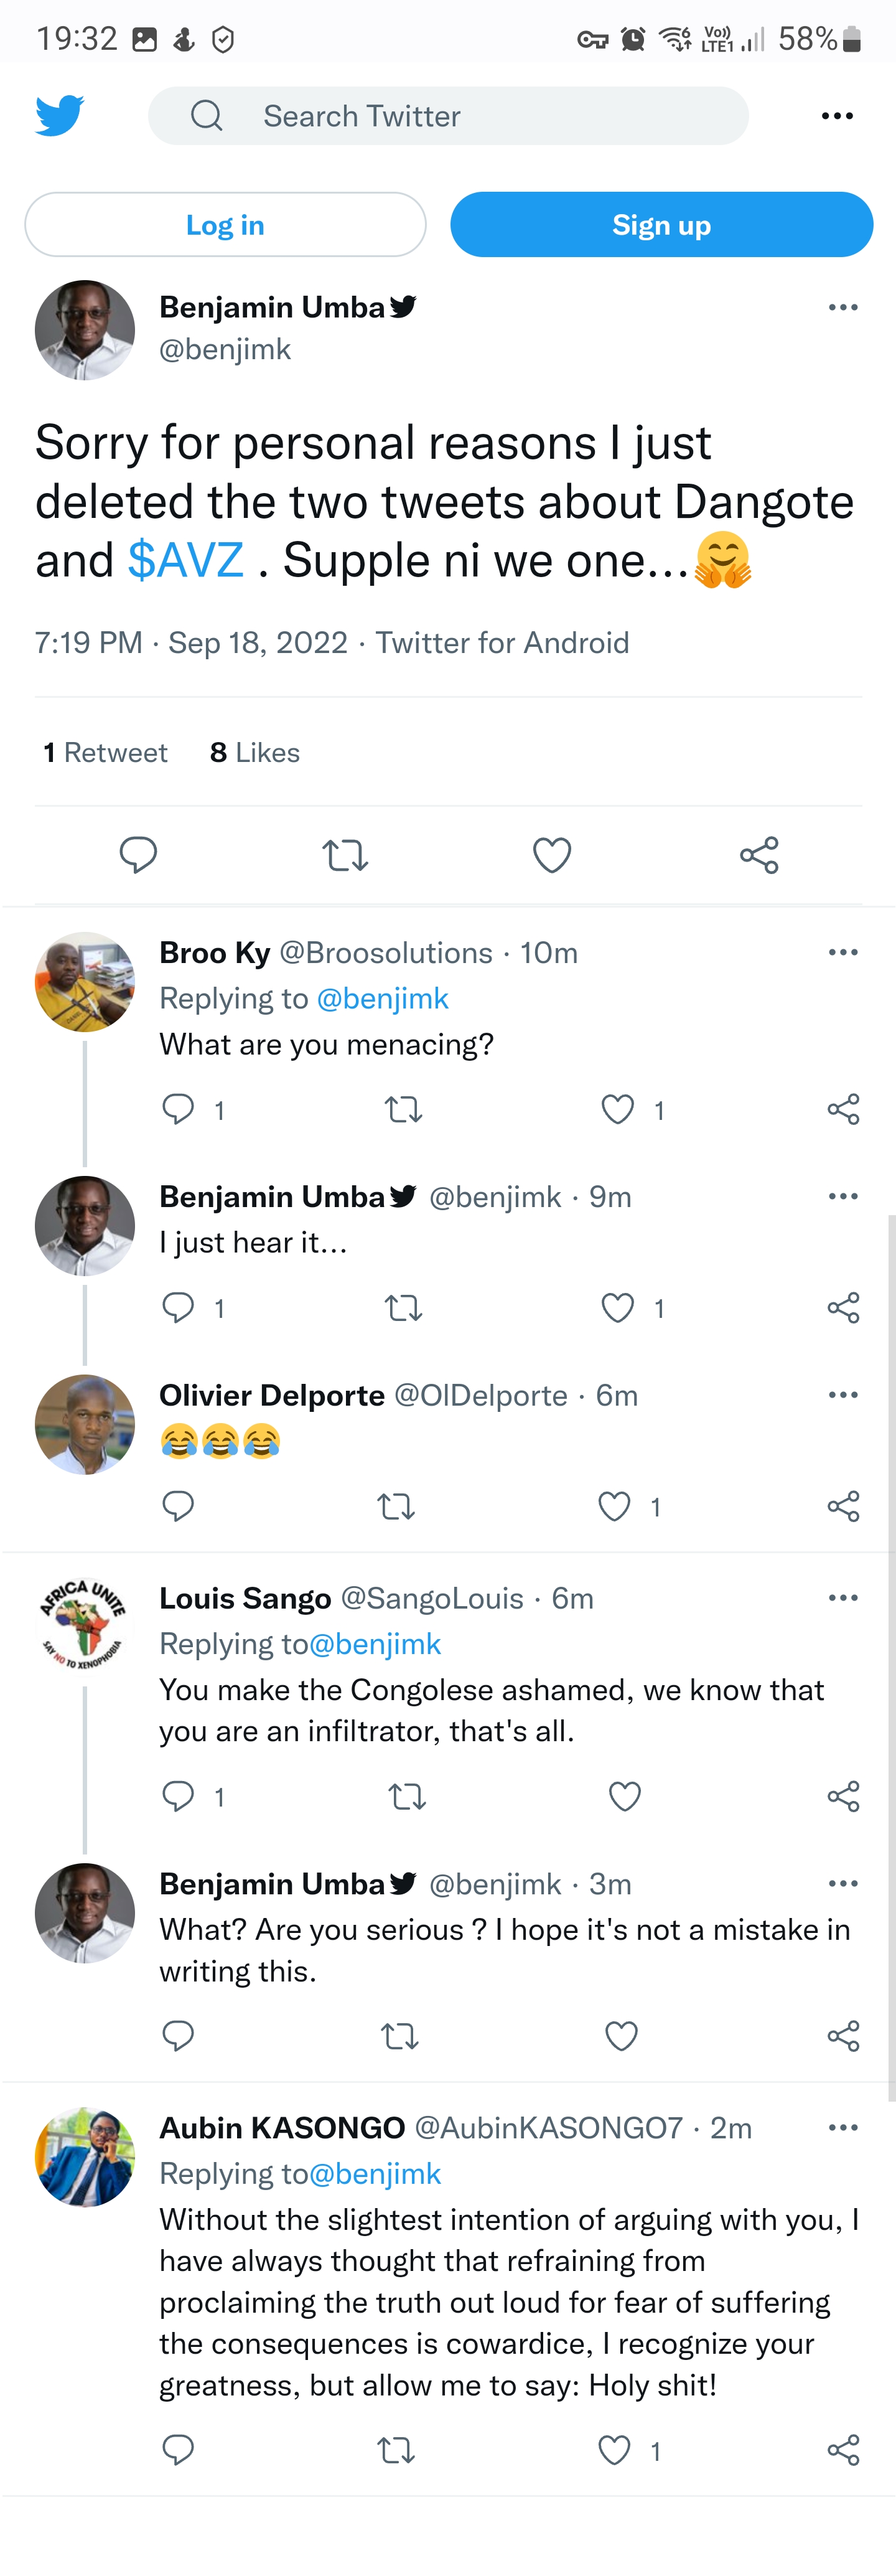Share the main Benjamin Umba tweet

[x=759, y=855]
